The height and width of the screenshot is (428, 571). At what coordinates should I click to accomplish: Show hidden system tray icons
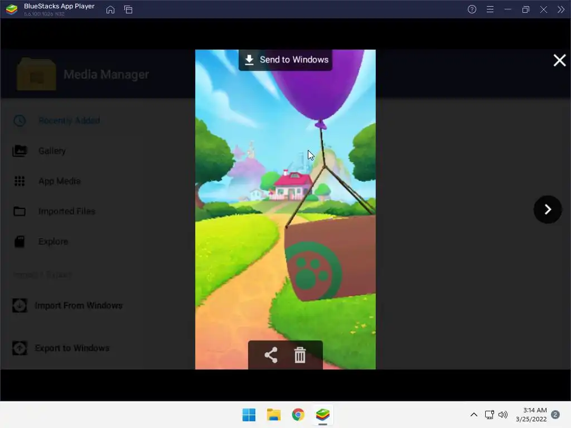474,415
